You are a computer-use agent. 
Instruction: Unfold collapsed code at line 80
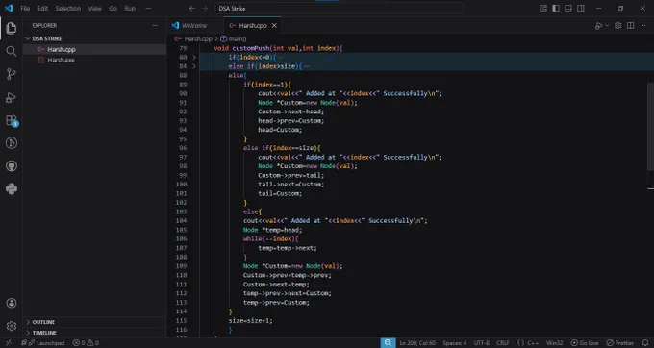click(x=194, y=57)
